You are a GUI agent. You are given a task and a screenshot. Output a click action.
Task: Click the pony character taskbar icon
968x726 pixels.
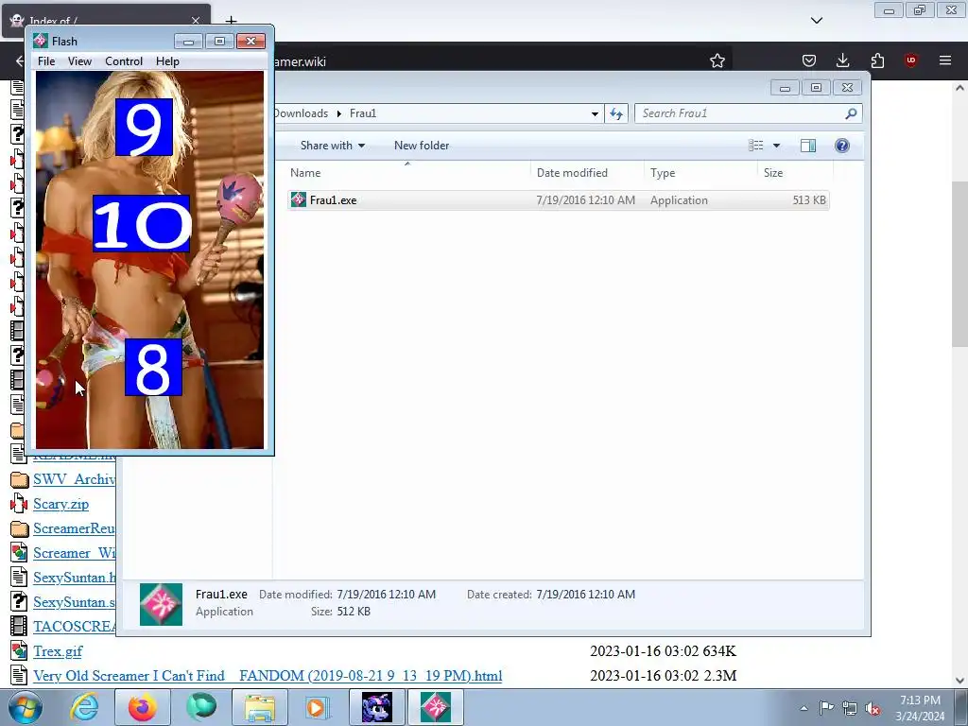[x=376, y=707]
